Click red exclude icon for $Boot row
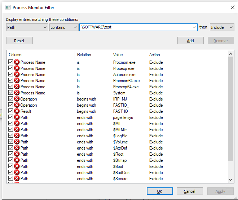This screenshot has width=238, height=200. coord(17,166)
